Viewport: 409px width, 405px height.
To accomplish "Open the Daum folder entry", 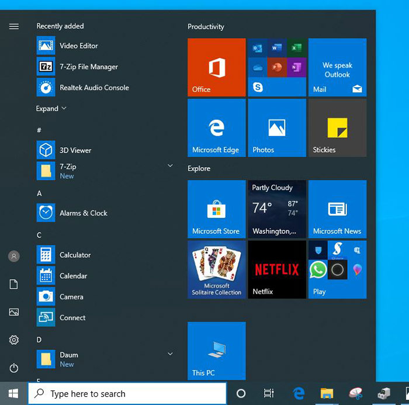I will [105, 359].
